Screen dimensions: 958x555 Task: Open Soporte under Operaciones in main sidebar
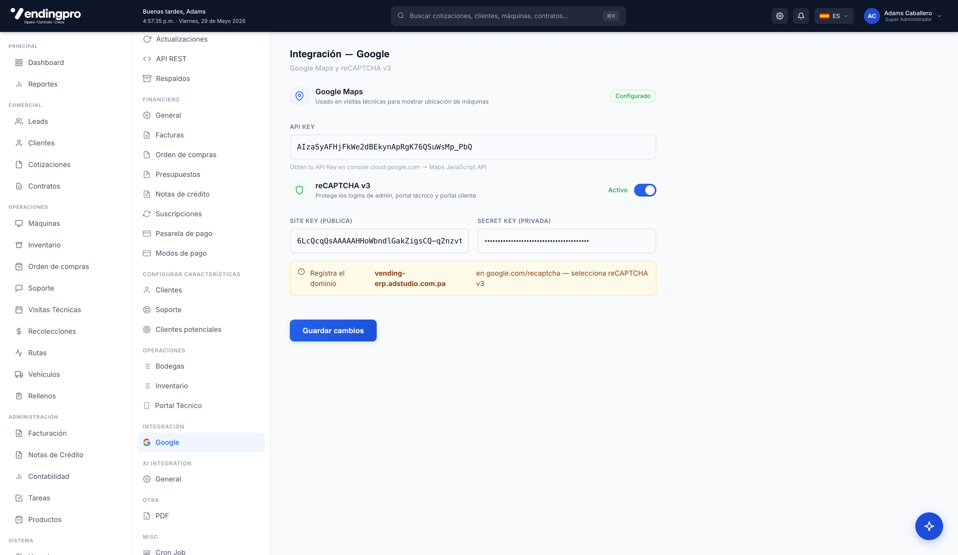coord(41,288)
